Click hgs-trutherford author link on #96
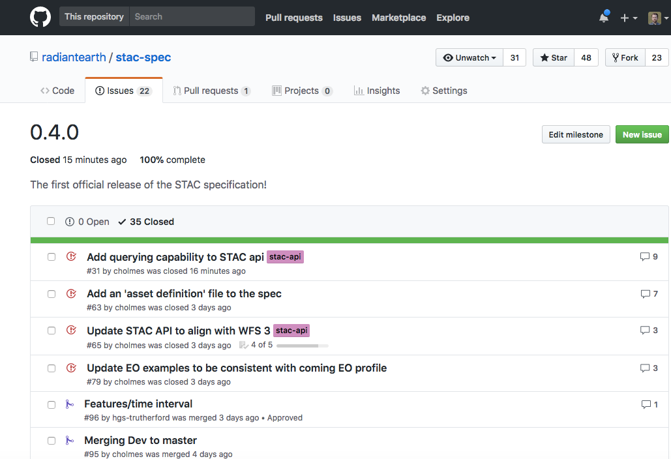The image size is (671, 459). [141, 418]
